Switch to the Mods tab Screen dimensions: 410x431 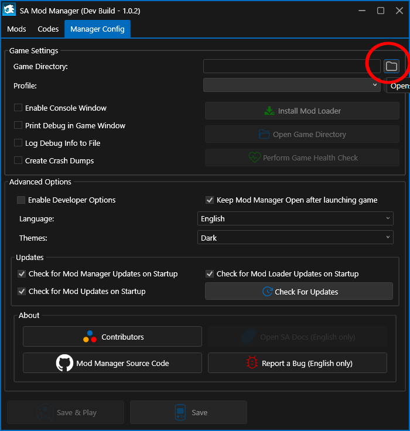tap(16, 29)
